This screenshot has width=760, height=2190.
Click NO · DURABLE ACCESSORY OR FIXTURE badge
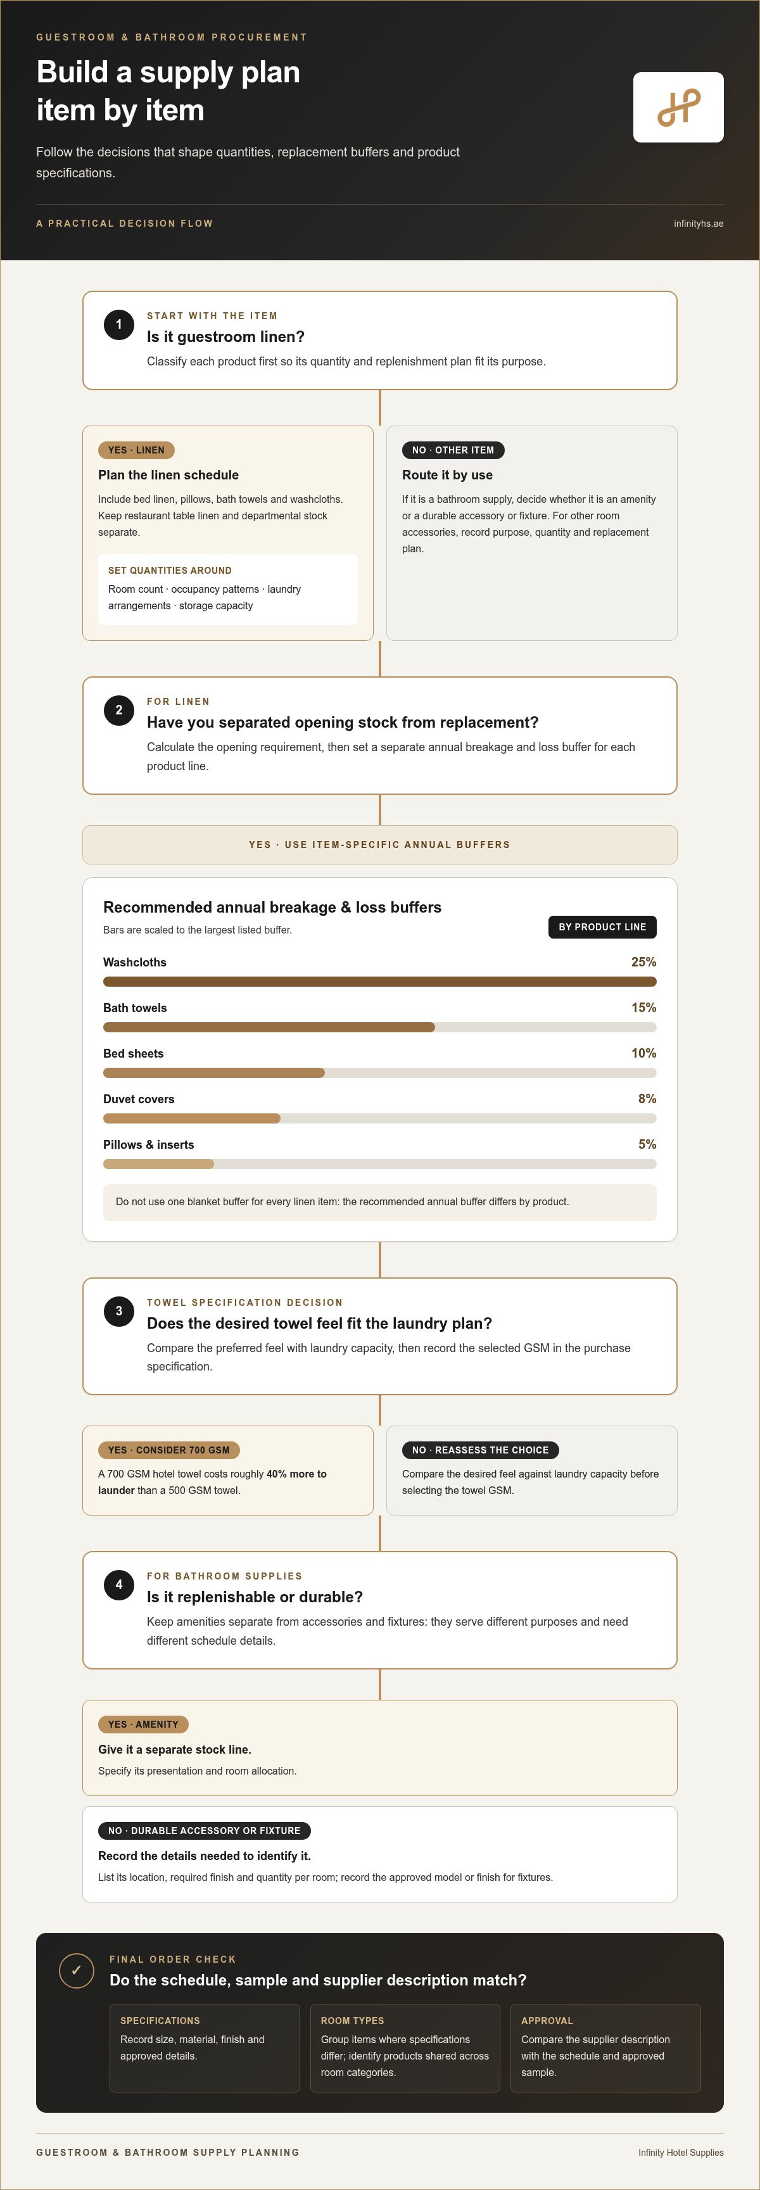coord(204,1830)
